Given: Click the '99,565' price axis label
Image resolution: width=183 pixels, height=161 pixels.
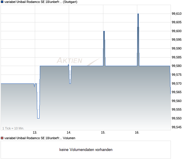Looking at the screenshot, I should 177,92.
